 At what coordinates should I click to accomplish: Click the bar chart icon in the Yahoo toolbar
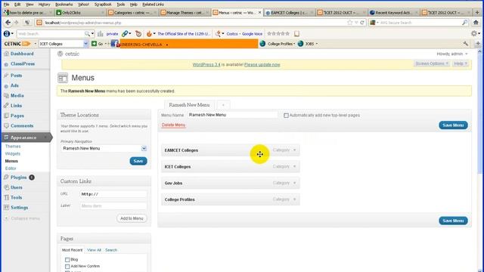pos(101,33)
